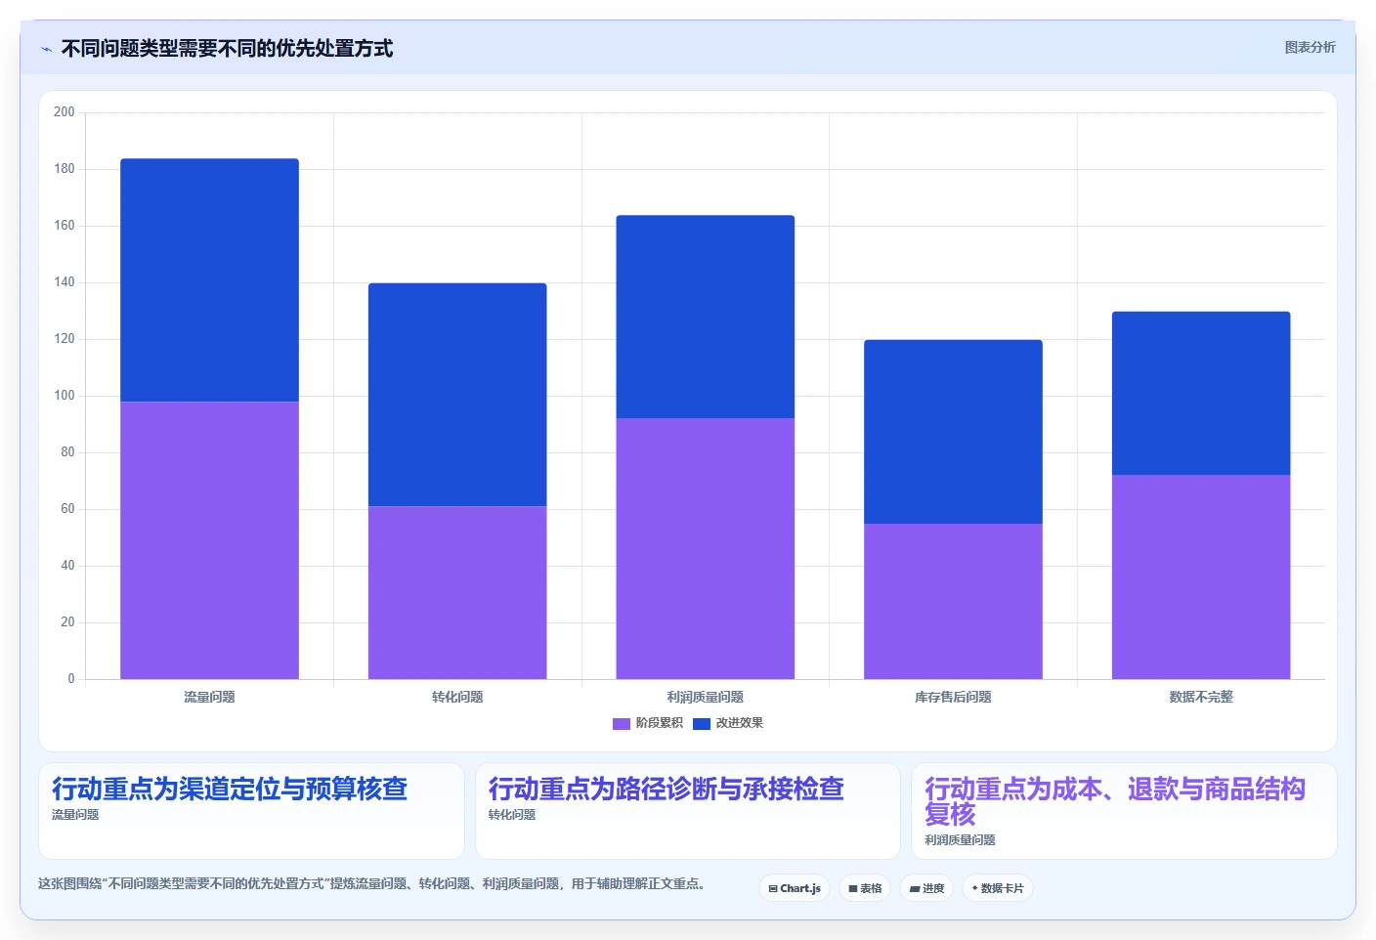The width and height of the screenshot is (1376, 940).
Task: Click the chart title 不同问题类型需要不同的优先处置方式
Action: [227, 49]
